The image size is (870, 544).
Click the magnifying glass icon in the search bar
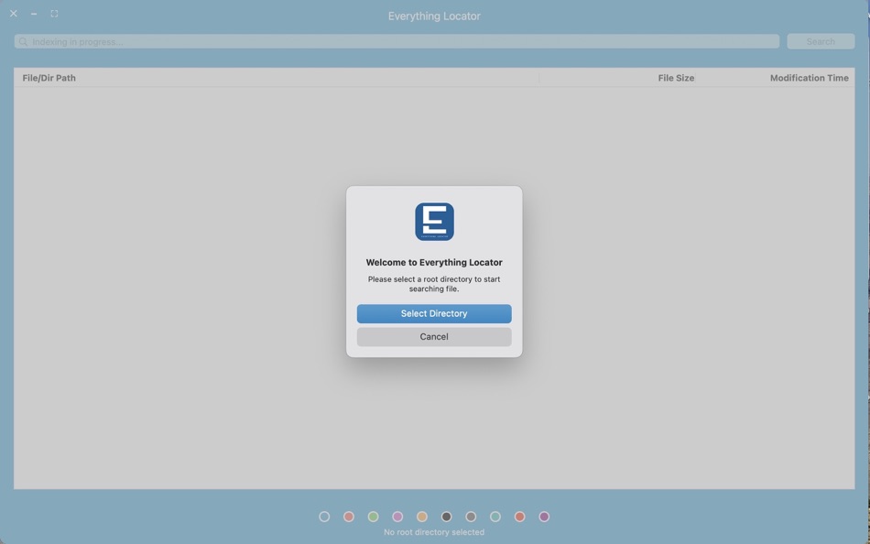(24, 41)
